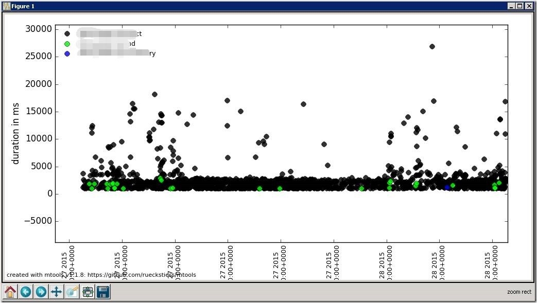Click the 15000 y-axis tick label
The image size is (537, 303).
38,112
